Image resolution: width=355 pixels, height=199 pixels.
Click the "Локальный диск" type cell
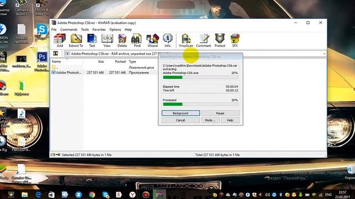pyautogui.click(x=141, y=67)
